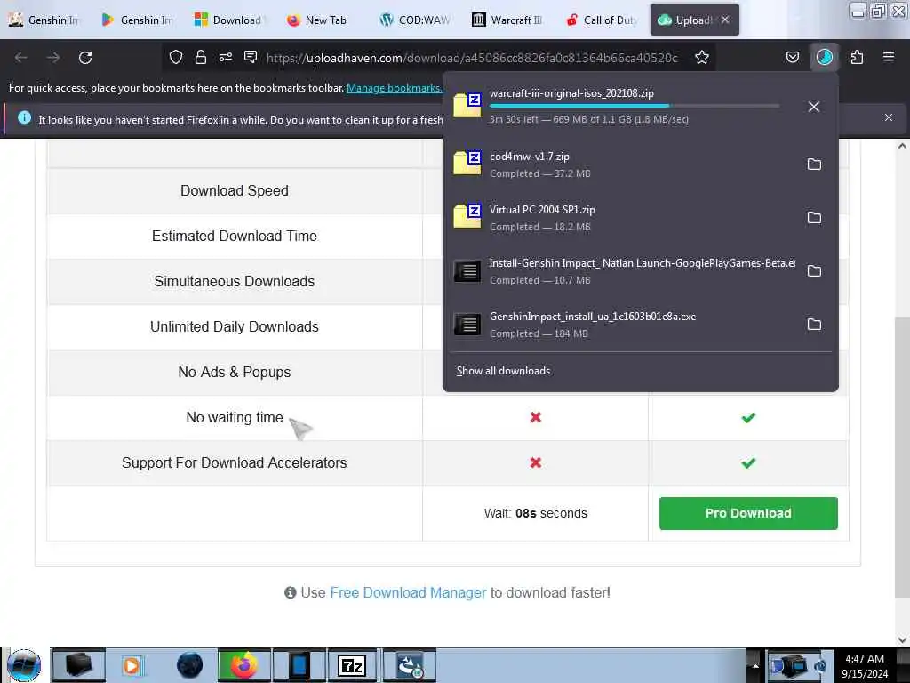Click the 'Wait: 08s seconds' countdown text
910x683 pixels.
tap(536, 513)
